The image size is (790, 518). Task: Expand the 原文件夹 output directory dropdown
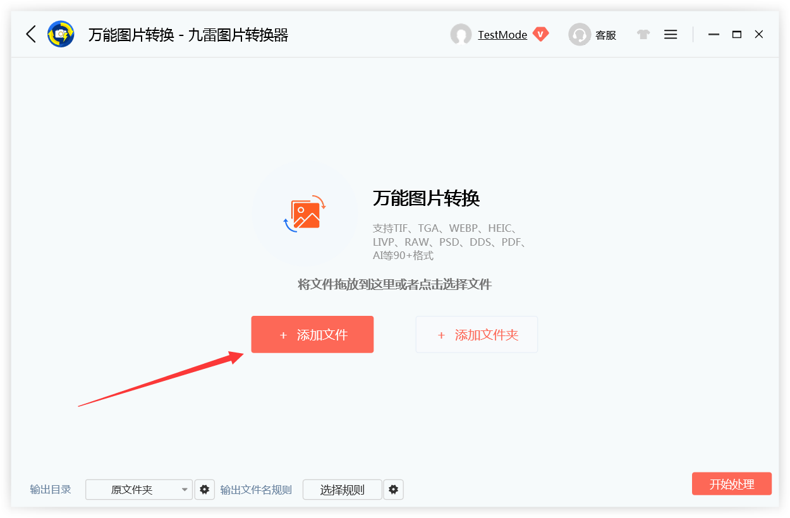139,490
